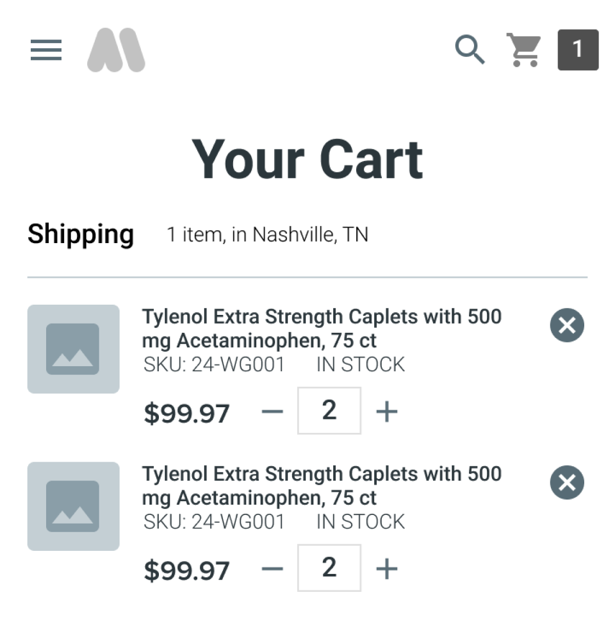The image size is (615, 617).
Task: Click the Shipping section heading
Action: click(x=81, y=234)
